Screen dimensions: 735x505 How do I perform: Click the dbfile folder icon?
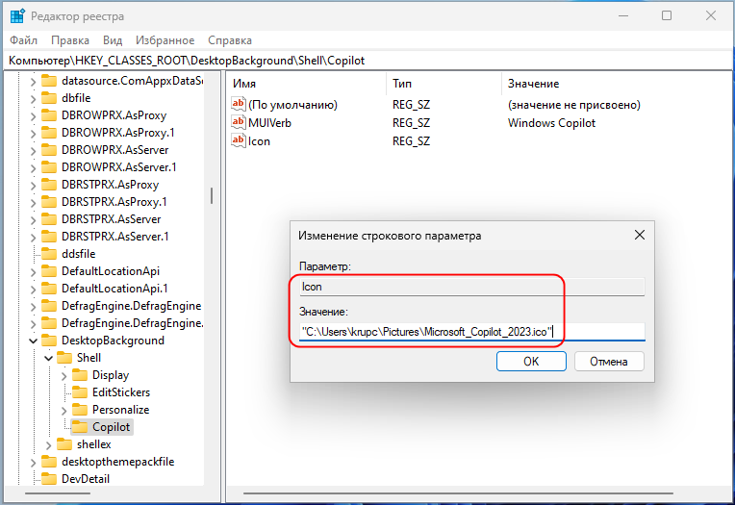49,97
